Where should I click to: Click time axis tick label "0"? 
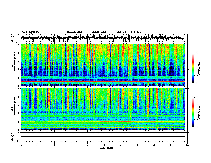click(21, 145)
